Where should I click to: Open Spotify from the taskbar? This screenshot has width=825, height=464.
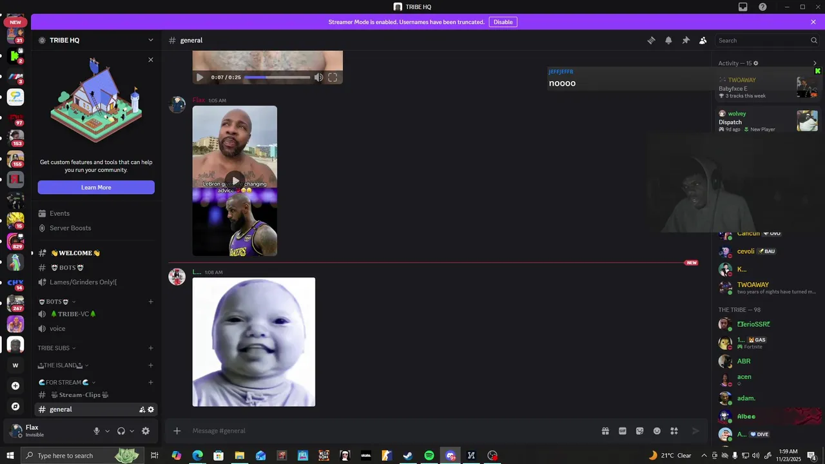tap(429, 456)
